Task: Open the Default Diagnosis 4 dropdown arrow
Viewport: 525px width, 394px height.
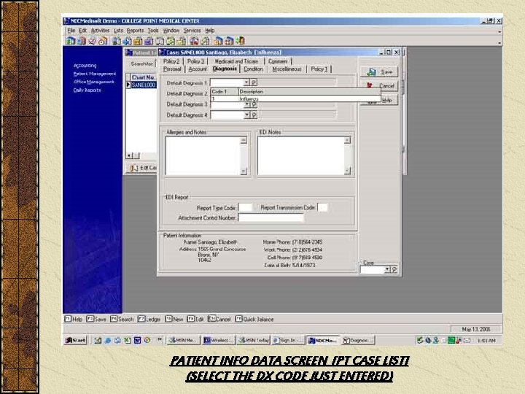Action: [x=246, y=115]
